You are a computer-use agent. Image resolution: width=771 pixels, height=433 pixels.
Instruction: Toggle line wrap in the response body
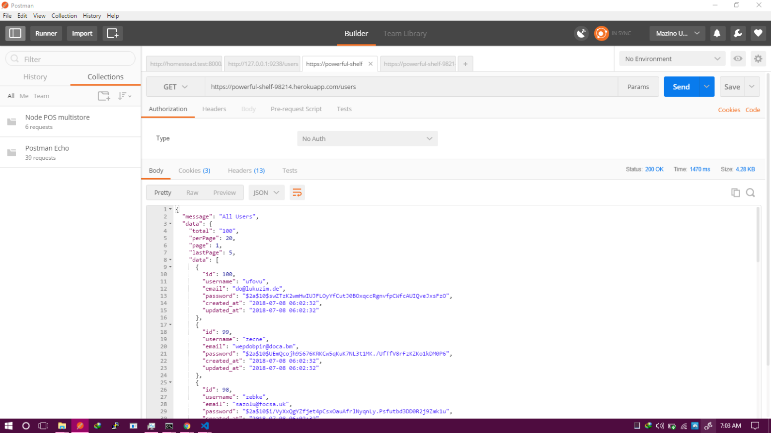(297, 192)
